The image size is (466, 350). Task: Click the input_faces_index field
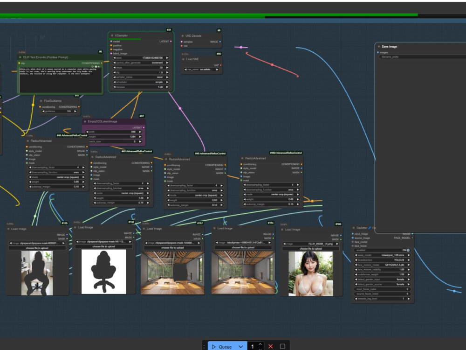[x=382, y=289]
